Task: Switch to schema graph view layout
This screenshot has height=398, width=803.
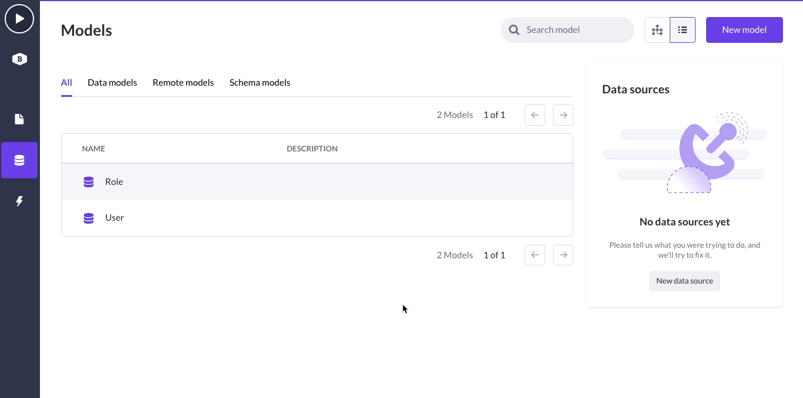Action: 657,29
